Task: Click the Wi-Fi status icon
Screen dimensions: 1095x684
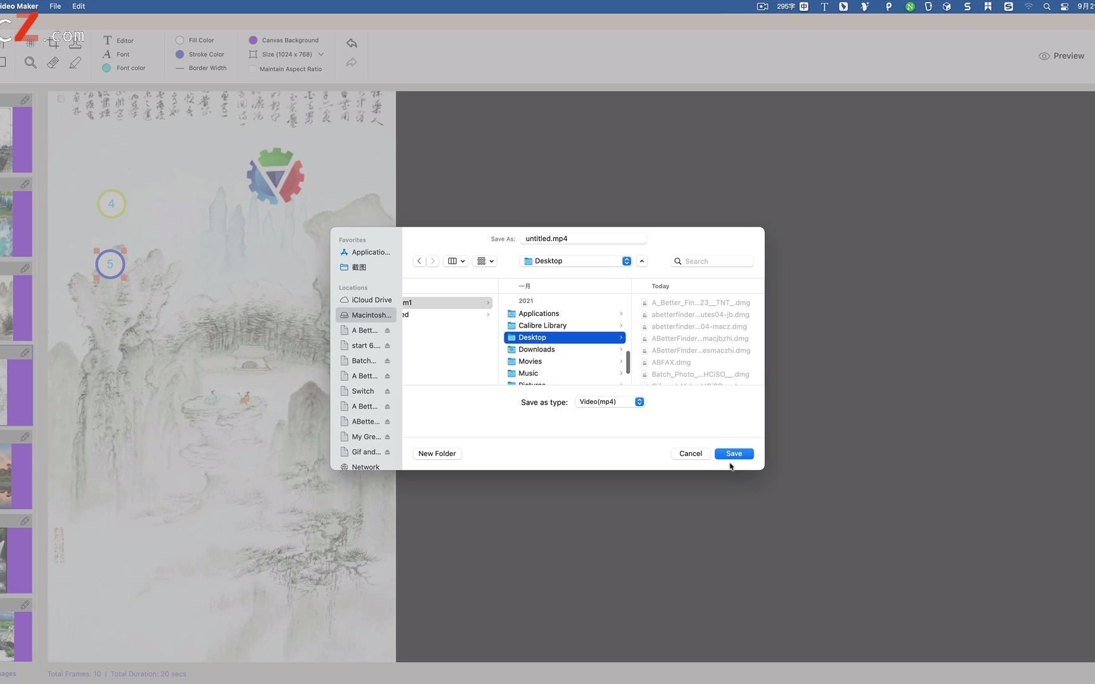Action: 1028,6
